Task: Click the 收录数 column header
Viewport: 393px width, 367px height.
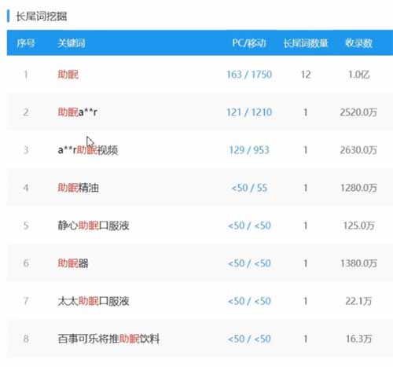Action: (x=358, y=43)
